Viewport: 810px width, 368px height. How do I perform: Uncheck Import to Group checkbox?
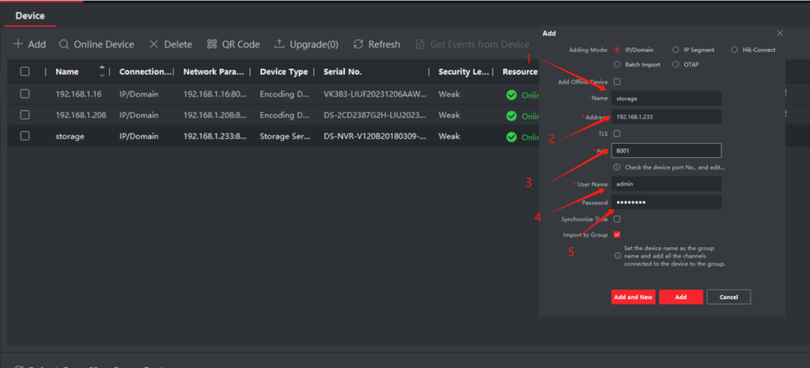pos(617,235)
